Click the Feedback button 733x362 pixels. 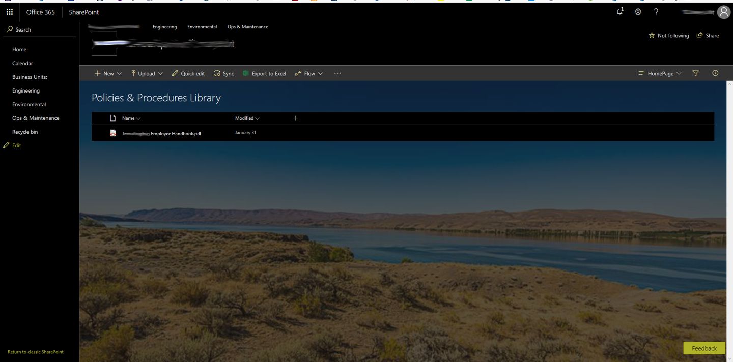coord(704,348)
